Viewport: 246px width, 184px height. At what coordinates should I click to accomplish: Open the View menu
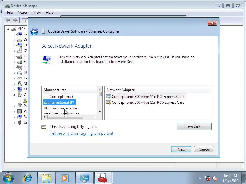37,13
